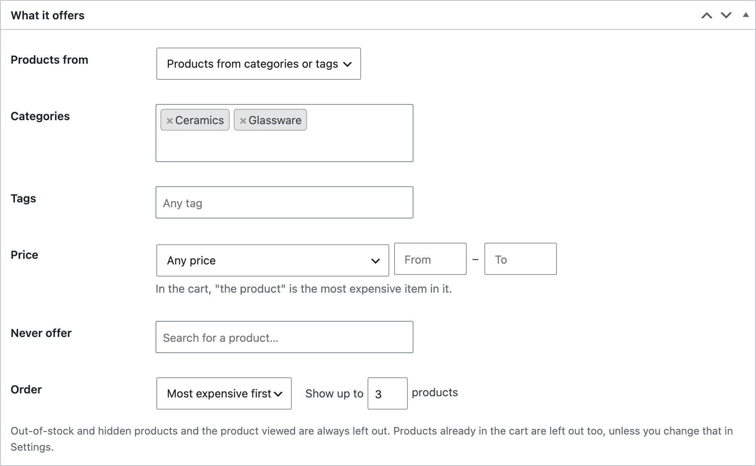
Task: Remove the Glassware category tag
Action: [x=243, y=121]
